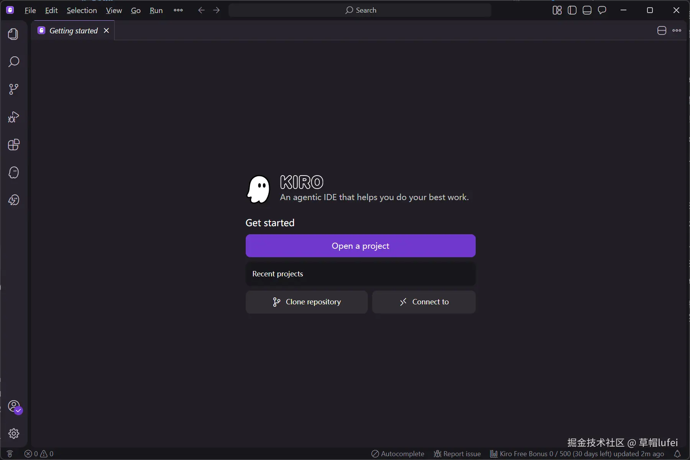Open the Selection menu
690x460 pixels.
coord(82,10)
